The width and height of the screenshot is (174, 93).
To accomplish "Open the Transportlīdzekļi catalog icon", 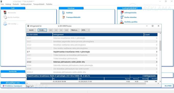I will pos(63,17).
